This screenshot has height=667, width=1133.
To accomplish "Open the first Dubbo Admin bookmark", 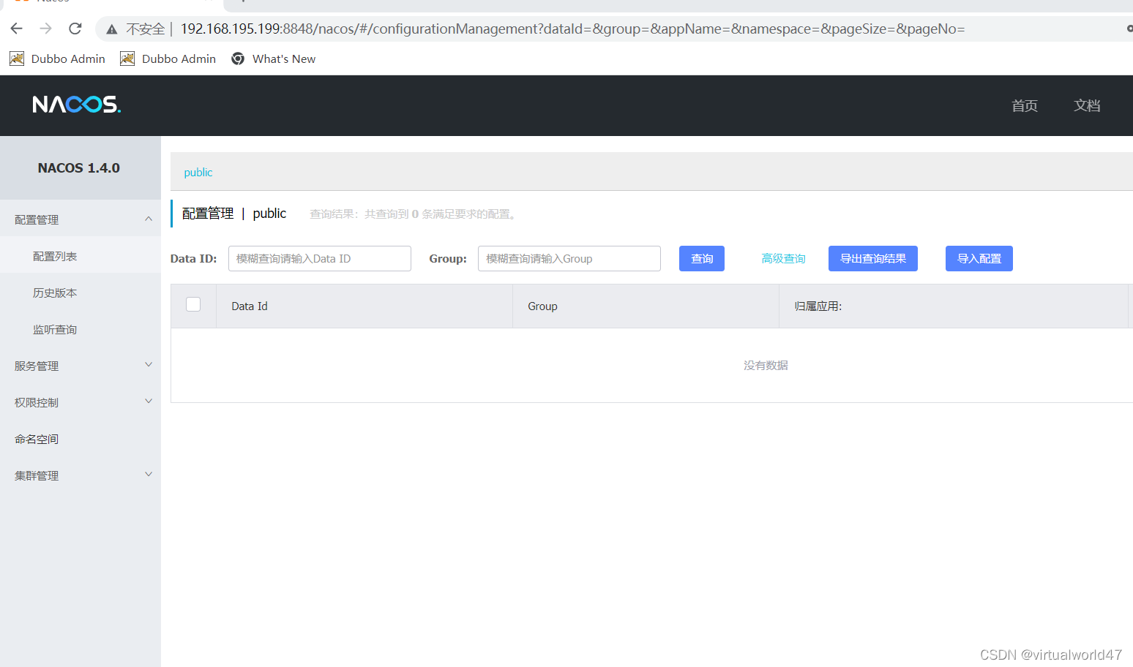I will pos(57,59).
